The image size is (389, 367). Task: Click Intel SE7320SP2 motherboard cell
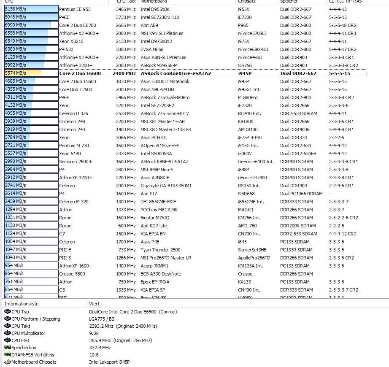[x=157, y=105]
